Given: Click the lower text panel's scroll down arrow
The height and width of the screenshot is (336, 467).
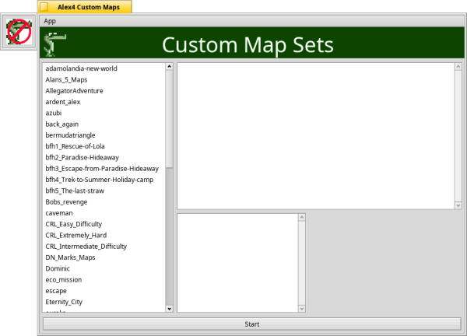Looking at the screenshot, I should [302, 309].
